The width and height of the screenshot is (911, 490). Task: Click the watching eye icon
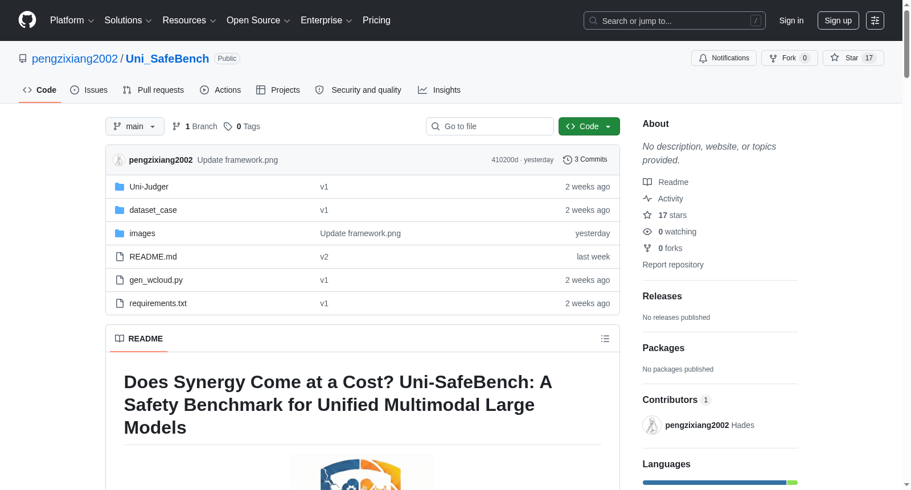point(647,232)
